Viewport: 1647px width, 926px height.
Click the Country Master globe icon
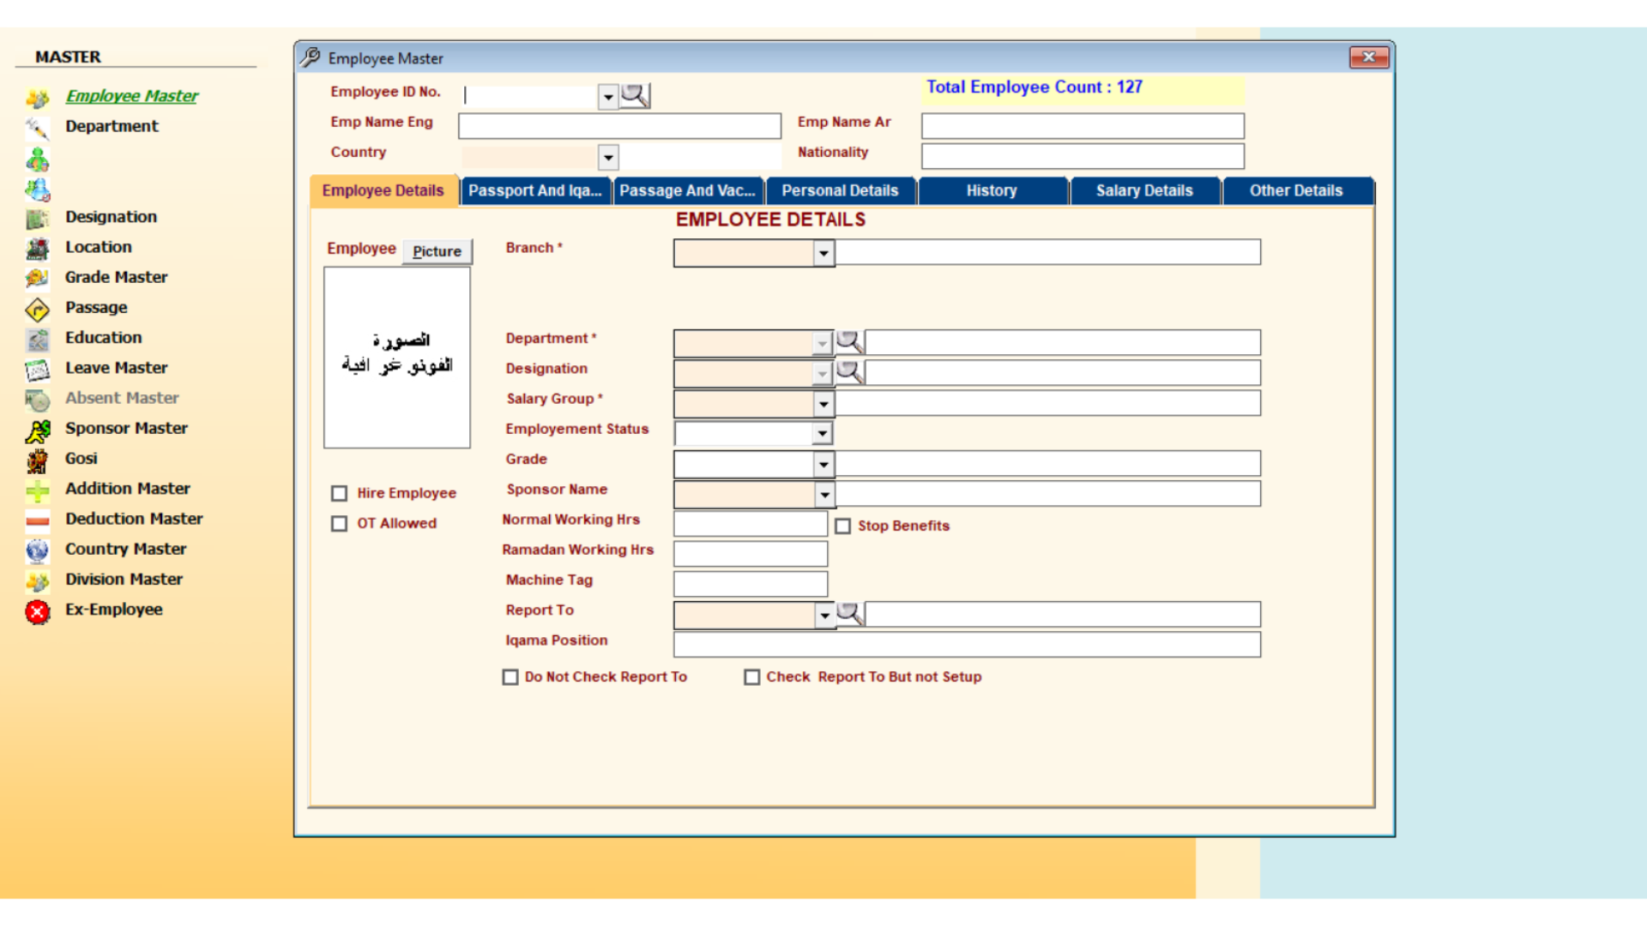[37, 550]
